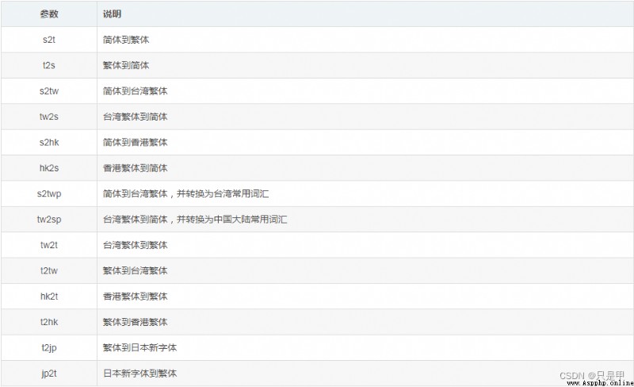
Task: Select the s2hk parameter cell
Action: 49,143
